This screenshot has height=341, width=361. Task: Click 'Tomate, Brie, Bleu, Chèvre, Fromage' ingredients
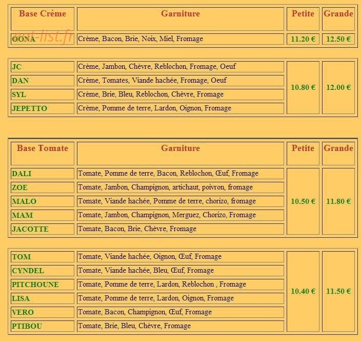point(134,326)
